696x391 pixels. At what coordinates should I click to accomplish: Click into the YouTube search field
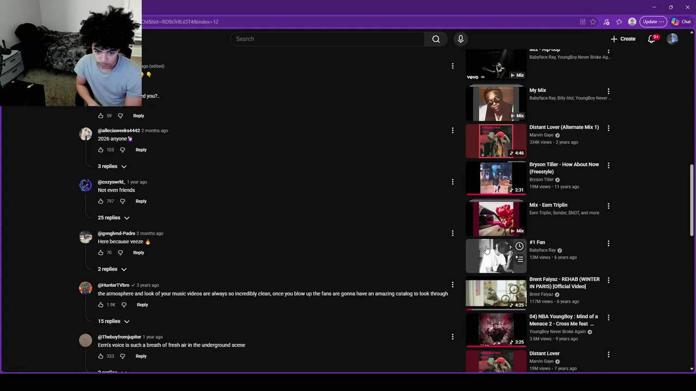point(327,39)
